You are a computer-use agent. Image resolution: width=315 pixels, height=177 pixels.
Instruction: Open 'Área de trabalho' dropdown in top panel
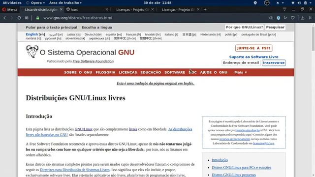(65, 3)
